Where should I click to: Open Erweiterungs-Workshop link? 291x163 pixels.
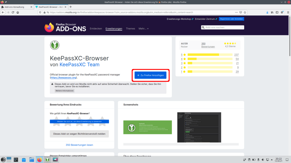180,19
